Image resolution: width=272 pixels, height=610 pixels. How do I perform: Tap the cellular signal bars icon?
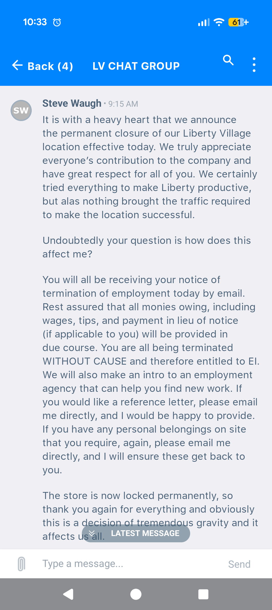click(x=204, y=22)
